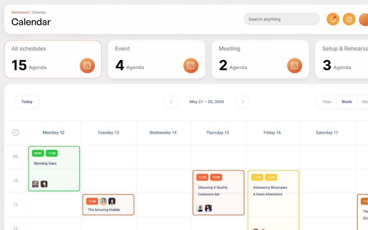Click the 11:00 tag on The Amazing Hubble

(92, 201)
